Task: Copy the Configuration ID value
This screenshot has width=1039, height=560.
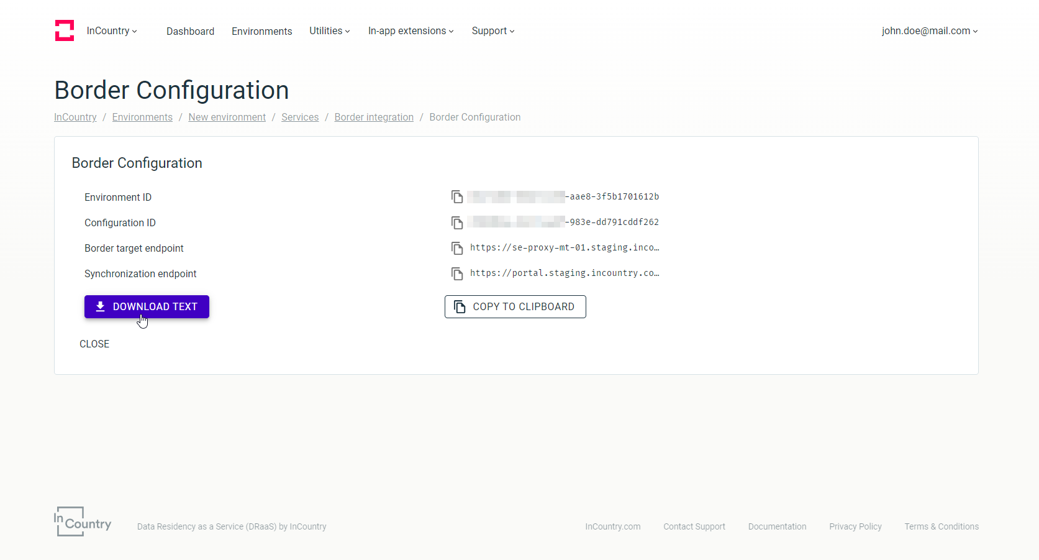Action: click(457, 223)
